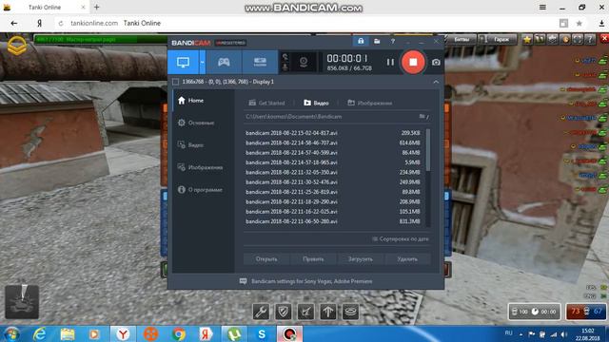
Task: Open О программе in sidebar
Action: coord(200,190)
